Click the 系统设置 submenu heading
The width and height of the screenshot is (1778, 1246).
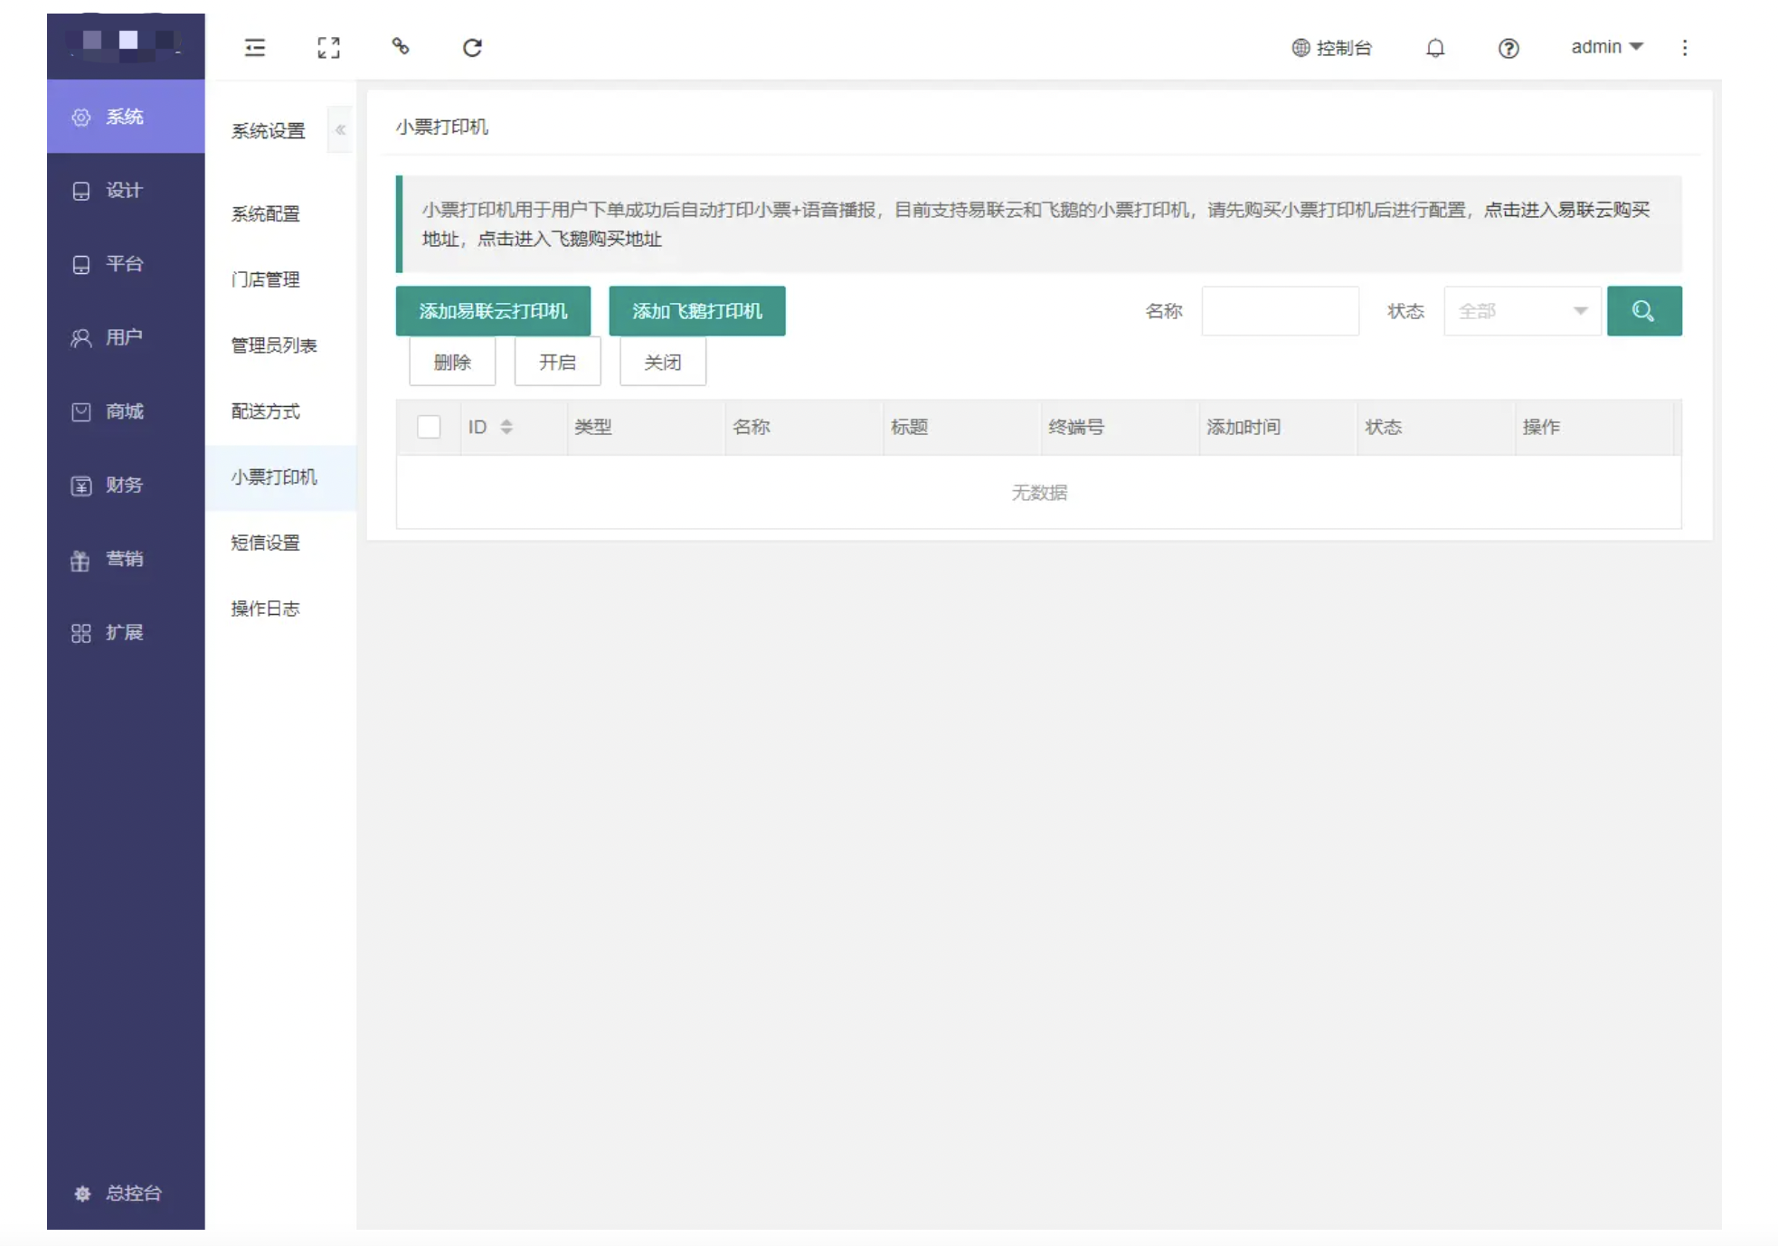(x=268, y=131)
